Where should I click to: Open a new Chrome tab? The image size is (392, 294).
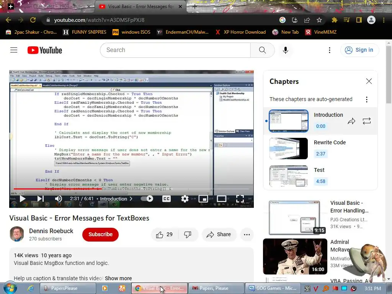click(x=195, y=7)
